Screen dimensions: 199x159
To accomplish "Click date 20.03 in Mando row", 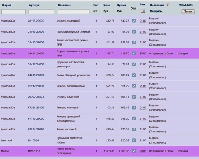I will (x=143, y=151).
